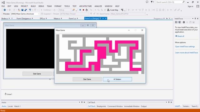Pin the IntelliTrace panel with auto-hide icon
Image resolution: width=200 pixels, height=112 pixels.
[195, 19]
